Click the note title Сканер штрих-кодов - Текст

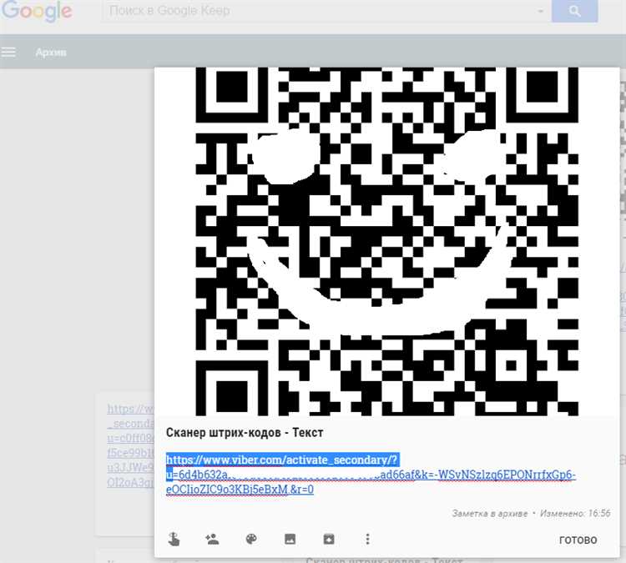(245, 433)
